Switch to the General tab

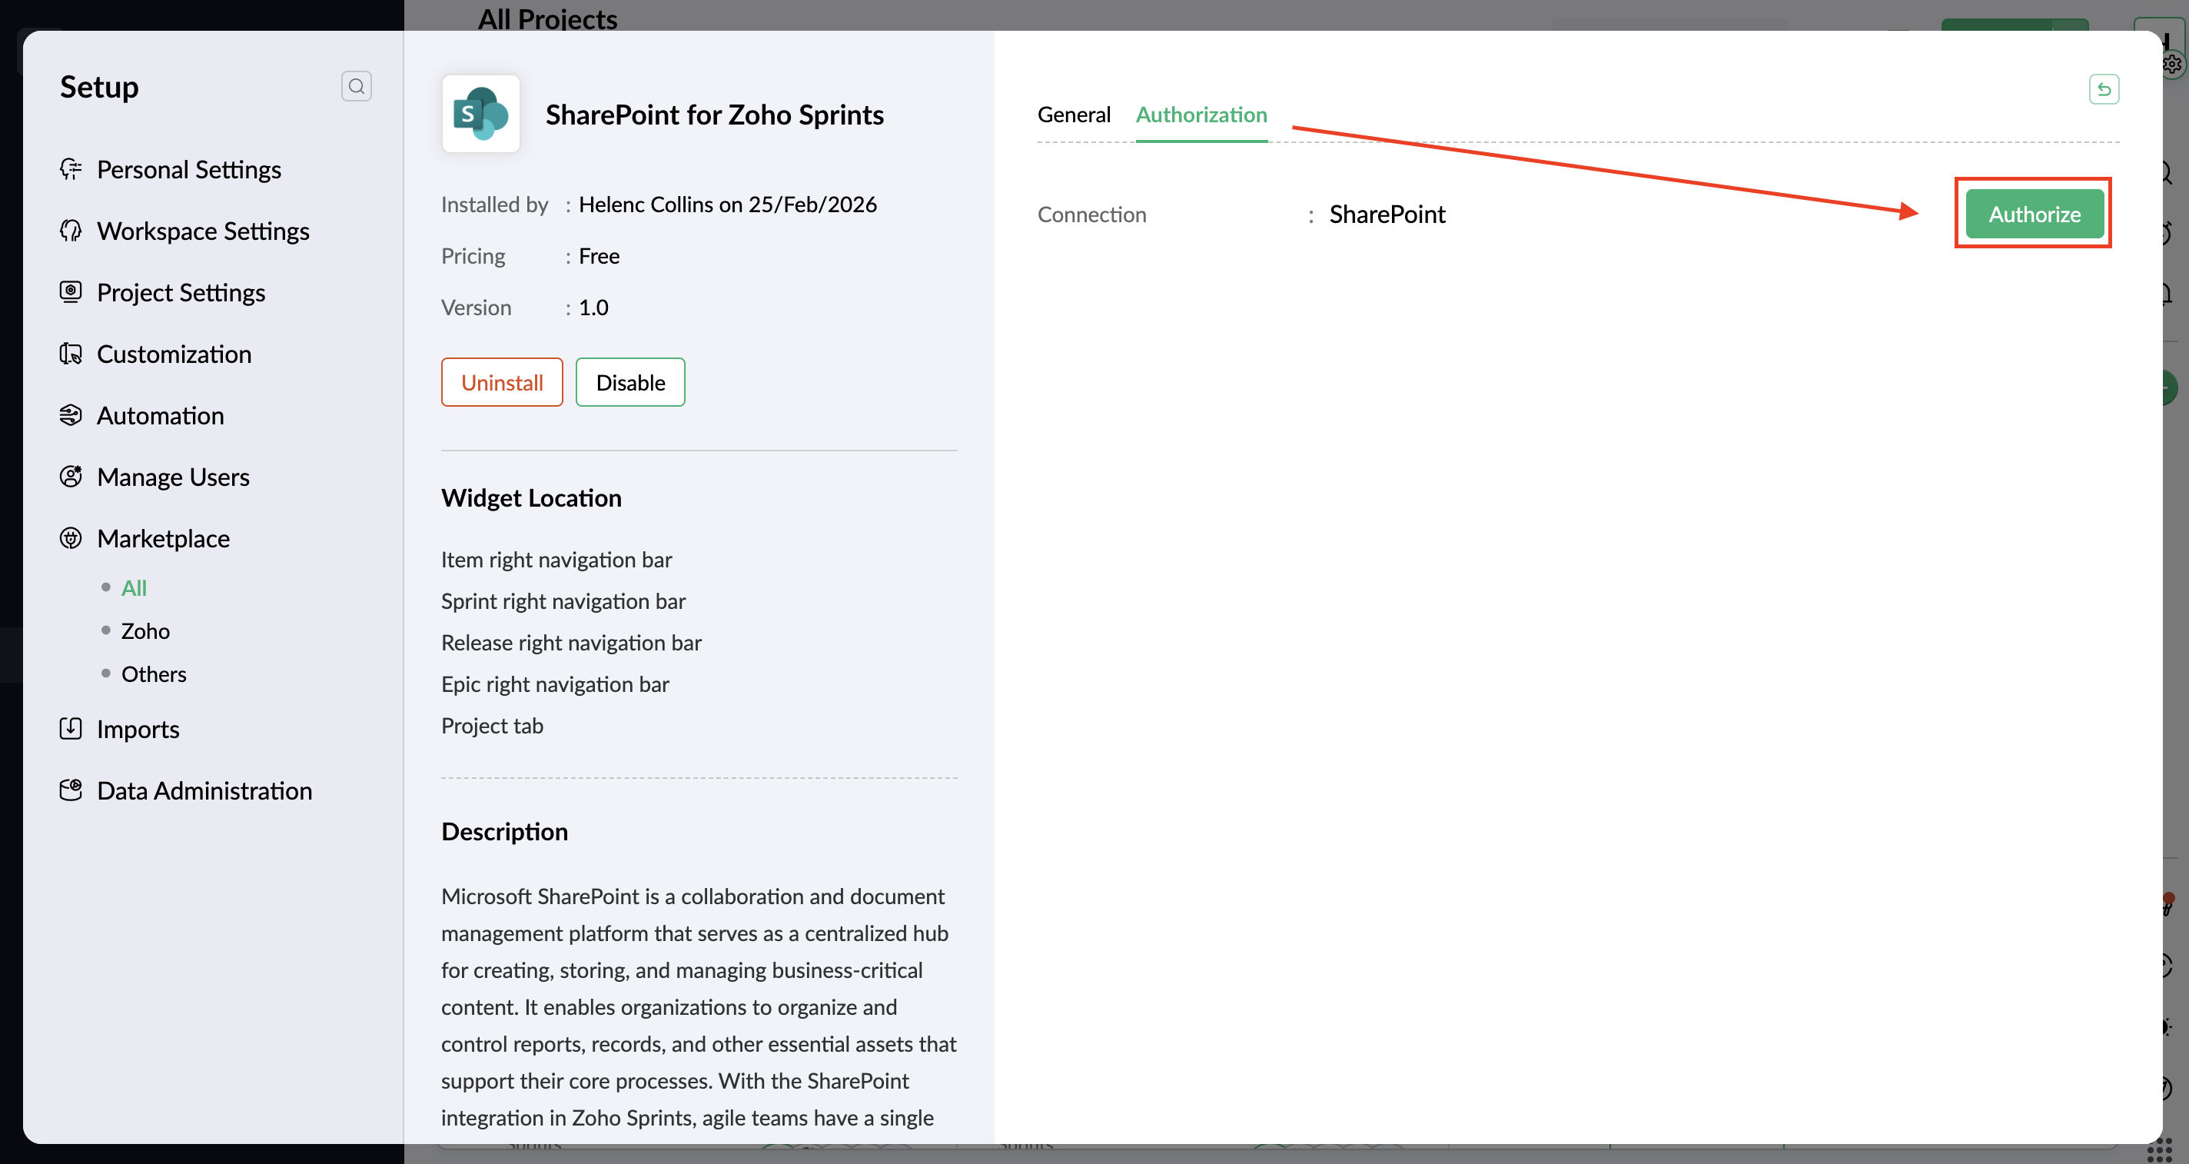point(1073,114)
